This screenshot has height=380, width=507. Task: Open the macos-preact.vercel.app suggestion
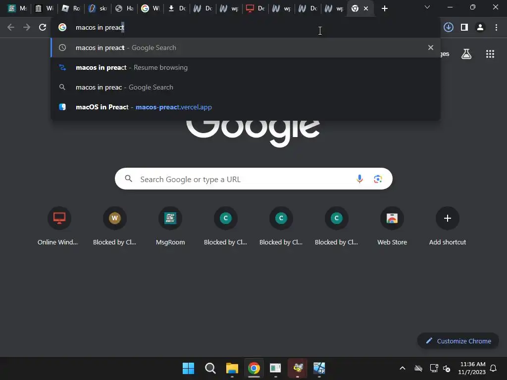click(246, 107)
